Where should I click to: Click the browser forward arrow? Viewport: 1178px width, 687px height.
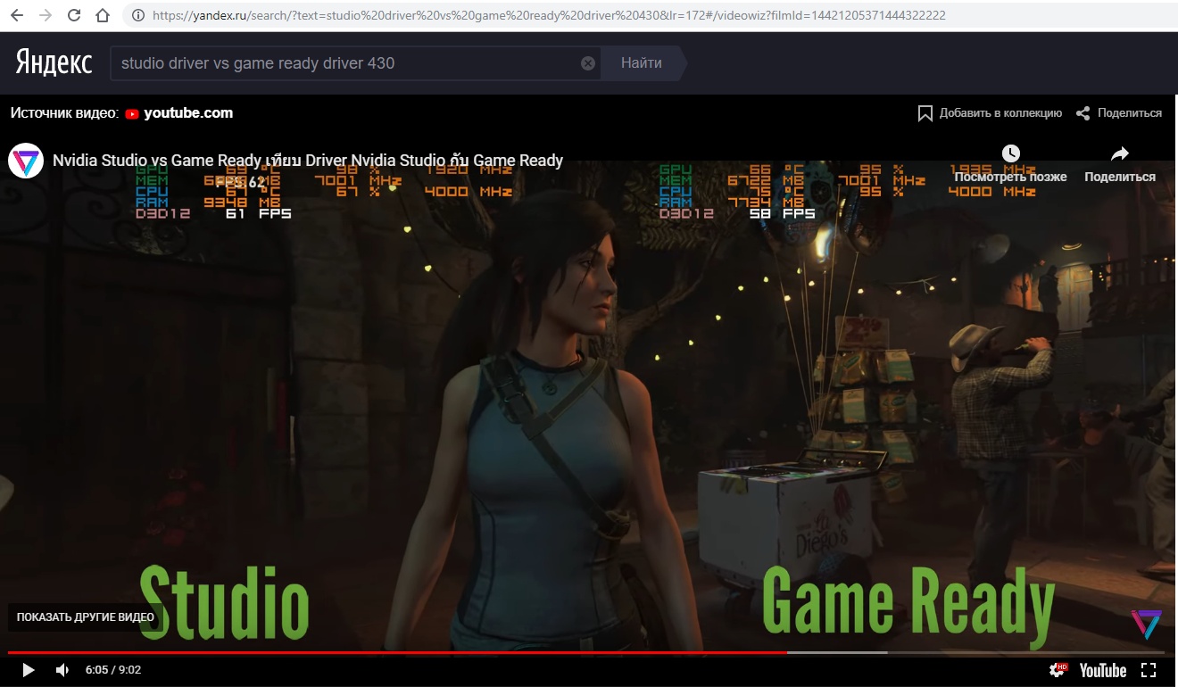(x=46, y=15)
